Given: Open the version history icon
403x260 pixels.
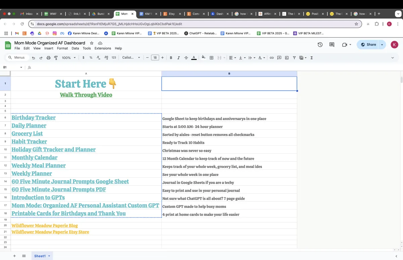Looking at the screenshot, I should (320, 45).
